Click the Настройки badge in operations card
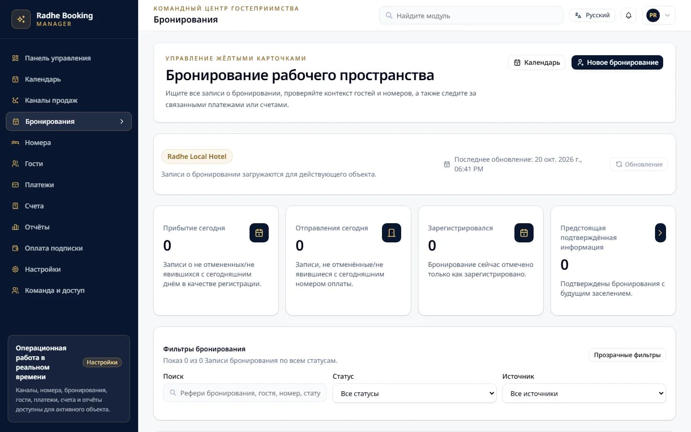691x432 pixels. pos(102,362)
